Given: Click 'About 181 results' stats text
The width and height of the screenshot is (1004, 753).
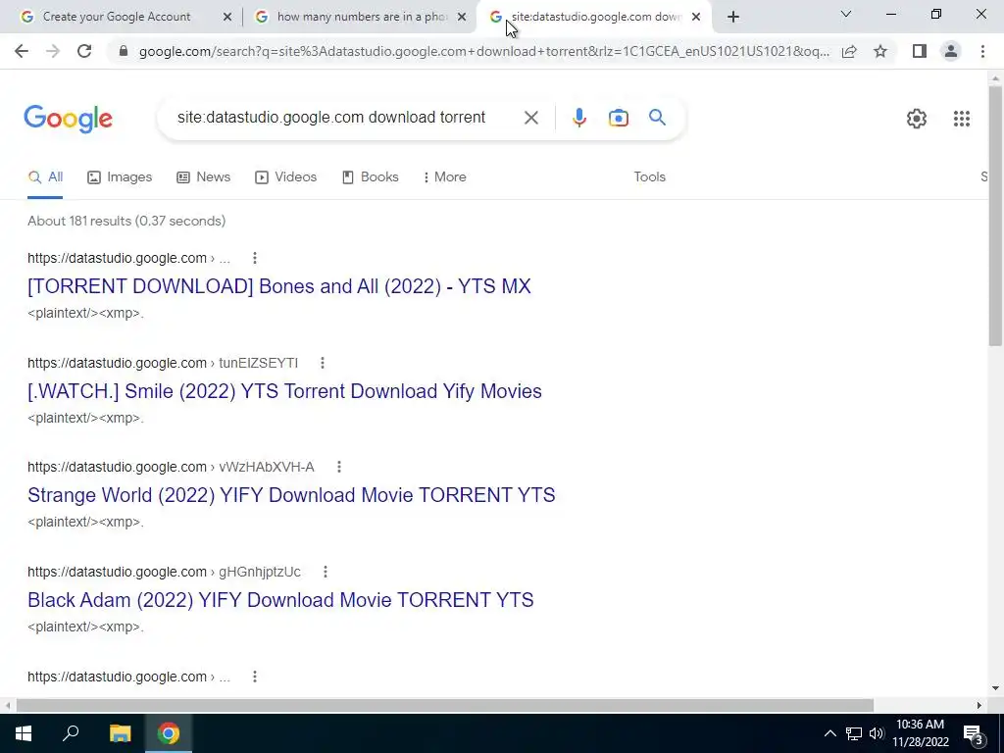Looking at the screenshot, I should (126, 221).
